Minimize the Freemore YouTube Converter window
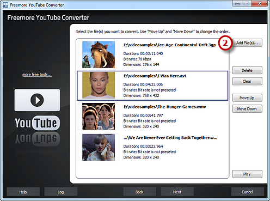 [237, 4]
